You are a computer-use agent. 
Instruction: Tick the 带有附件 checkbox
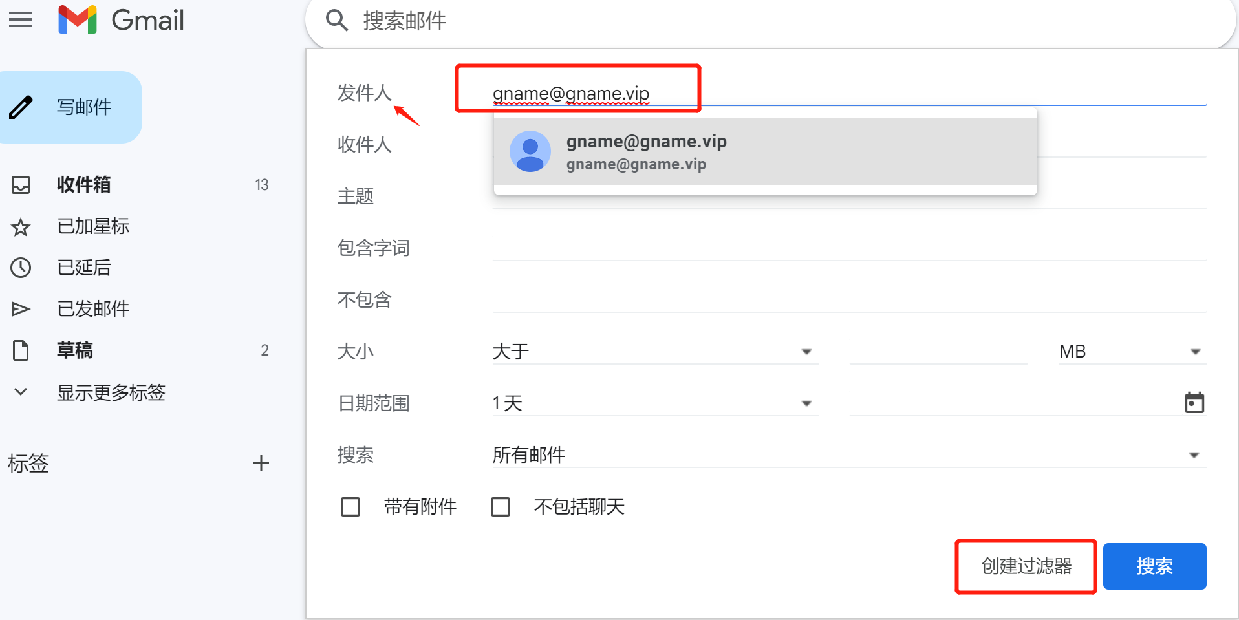click(x=350, y=507)
